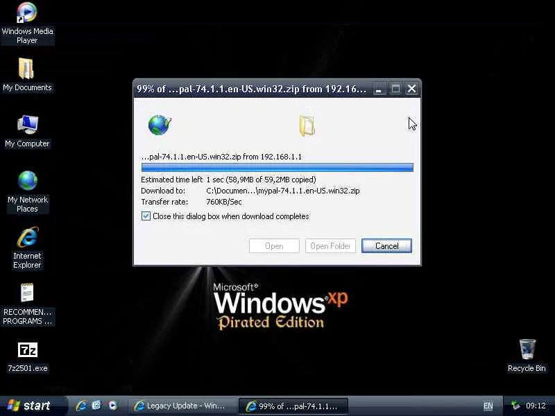Open My Network Places icon
This screenshot has height=416, width=555.
point(27,191)
